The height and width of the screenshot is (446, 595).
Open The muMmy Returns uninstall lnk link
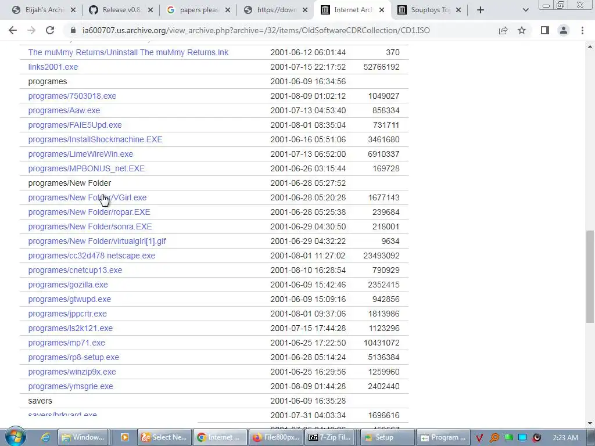(x=128, y=52)
